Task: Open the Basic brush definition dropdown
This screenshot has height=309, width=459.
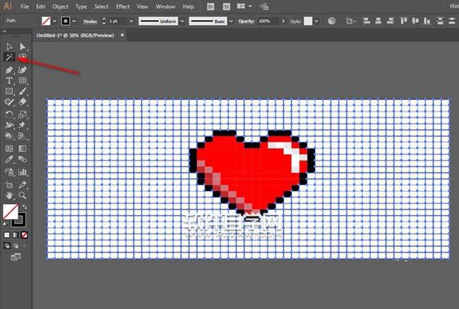Action: (x=231, y=21)
